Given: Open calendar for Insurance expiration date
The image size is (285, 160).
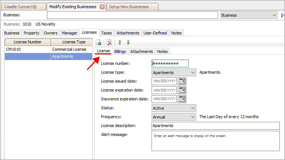Looking at the screenshot, I should coord(182,99).
